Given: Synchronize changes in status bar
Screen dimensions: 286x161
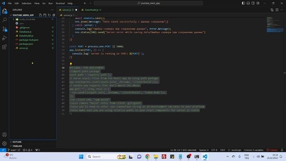Looking at the screenshot, I should point(19,150).
